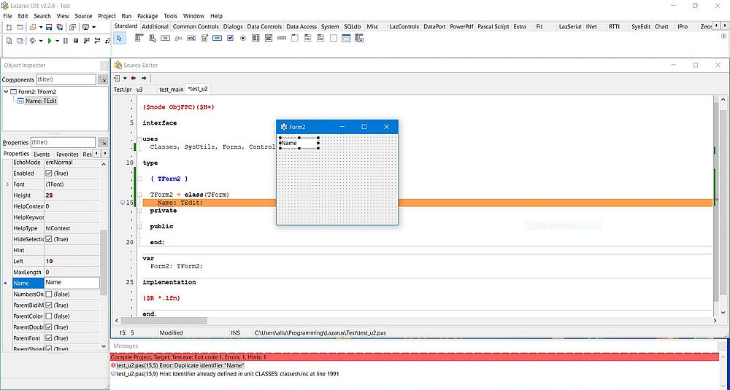730x390 pixels.
Task: Open the desktop/monitor icon dropdown arrow
Action: point(93,27)
